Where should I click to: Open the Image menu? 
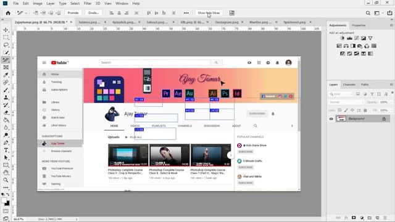[38, 4]
